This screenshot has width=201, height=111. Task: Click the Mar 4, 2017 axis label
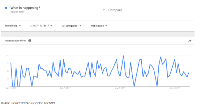(120, 88)
